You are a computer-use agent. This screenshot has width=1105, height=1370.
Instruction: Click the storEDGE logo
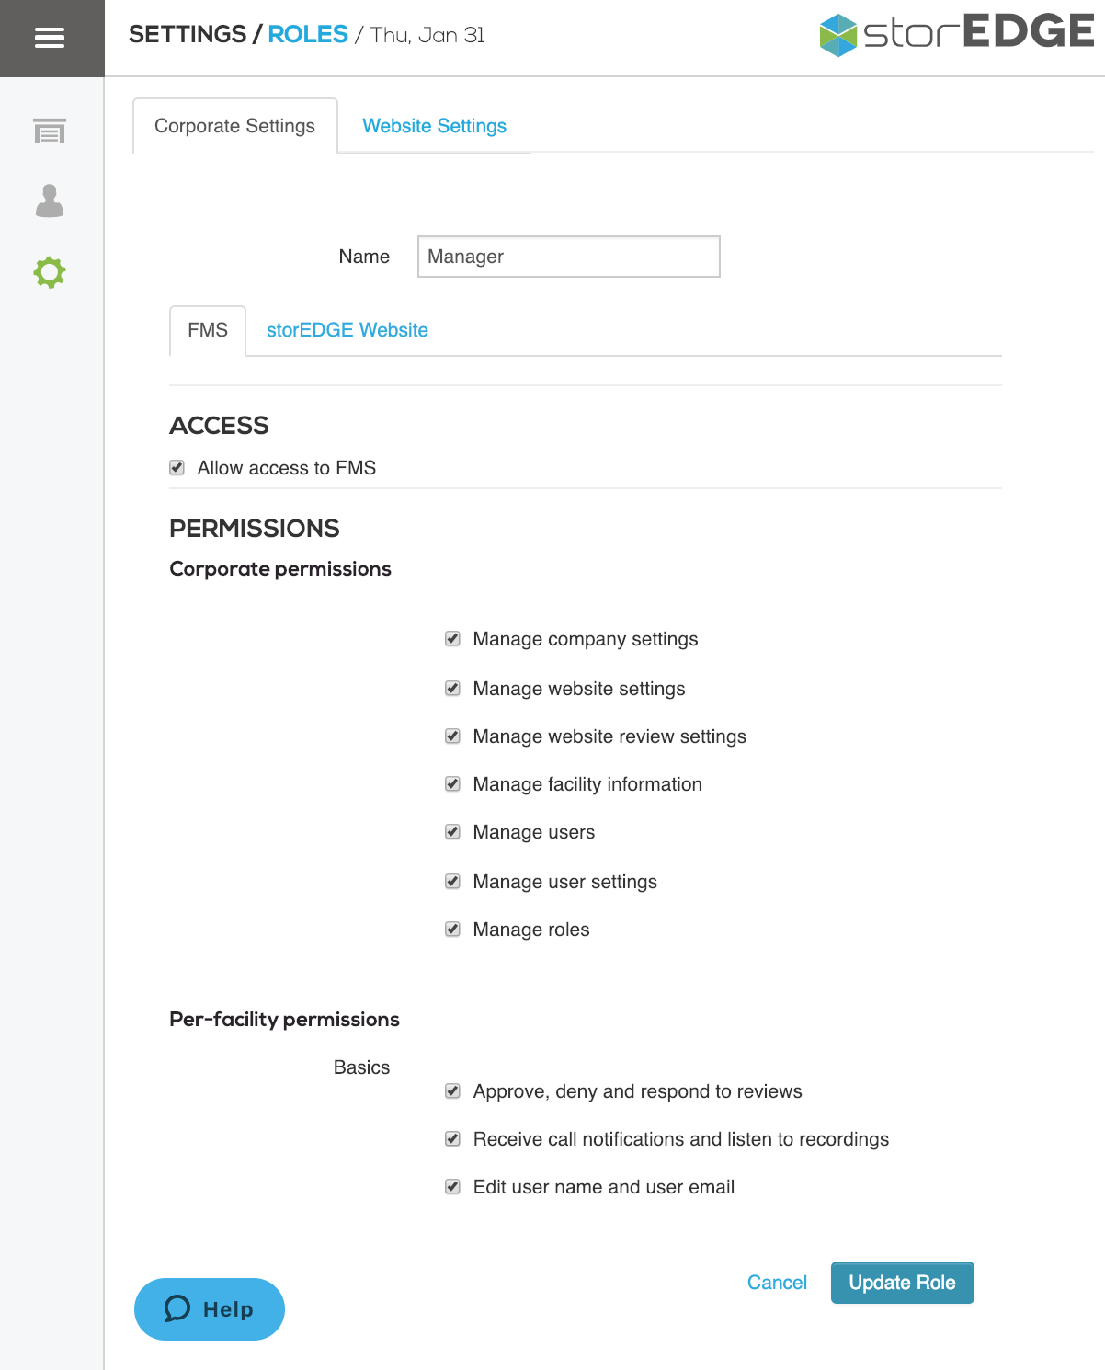coord(956,33)
